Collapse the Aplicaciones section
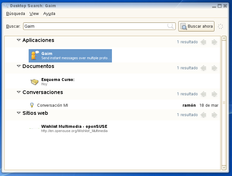This screenshot has height=176, width=232. (19, 40)
